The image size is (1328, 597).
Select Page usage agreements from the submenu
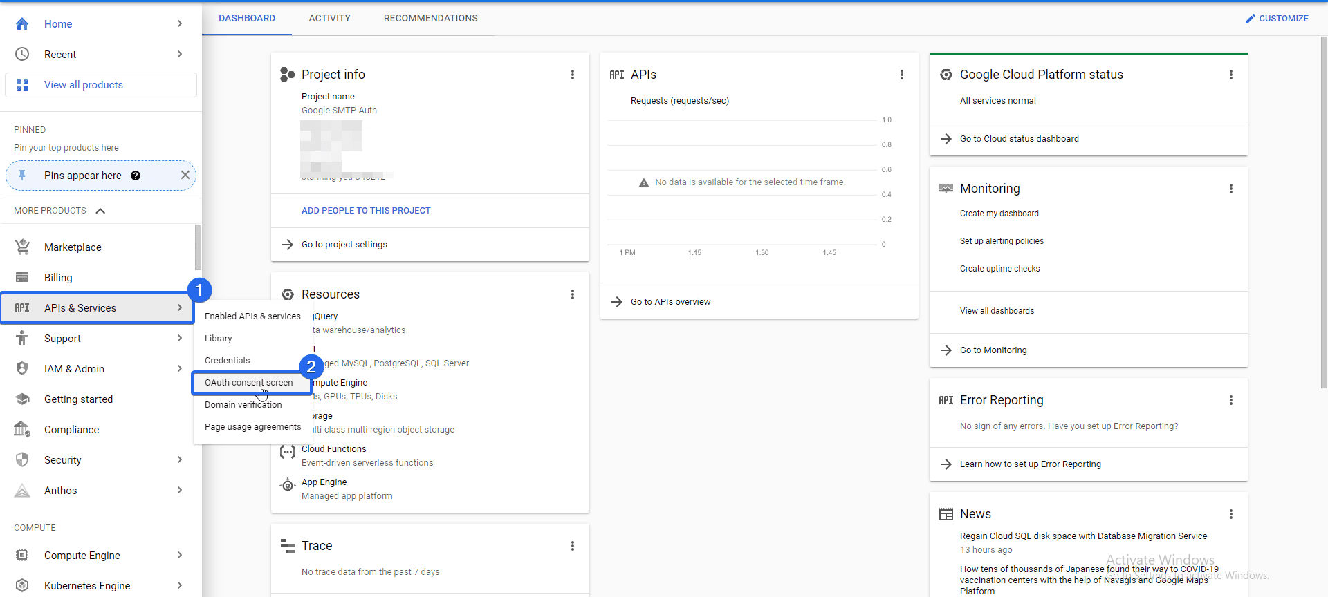(252, 427)
